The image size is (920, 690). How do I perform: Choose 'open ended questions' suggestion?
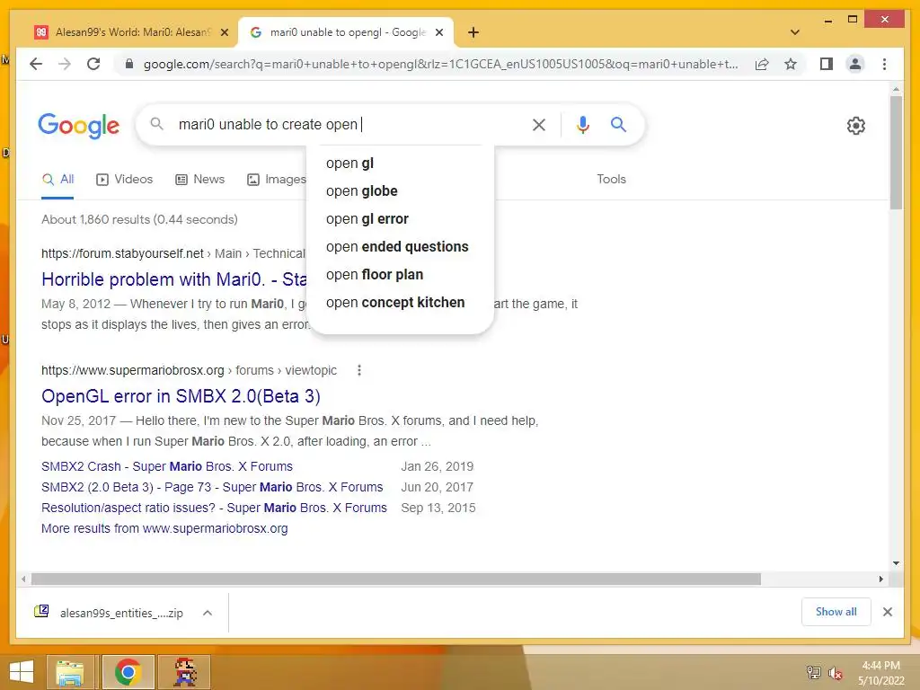coord(400,246)
